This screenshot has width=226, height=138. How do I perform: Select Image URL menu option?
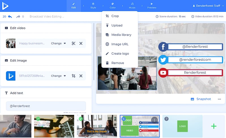point(120,44)
